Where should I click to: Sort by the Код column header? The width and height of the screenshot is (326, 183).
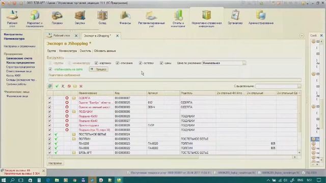(x=130, y=93)
